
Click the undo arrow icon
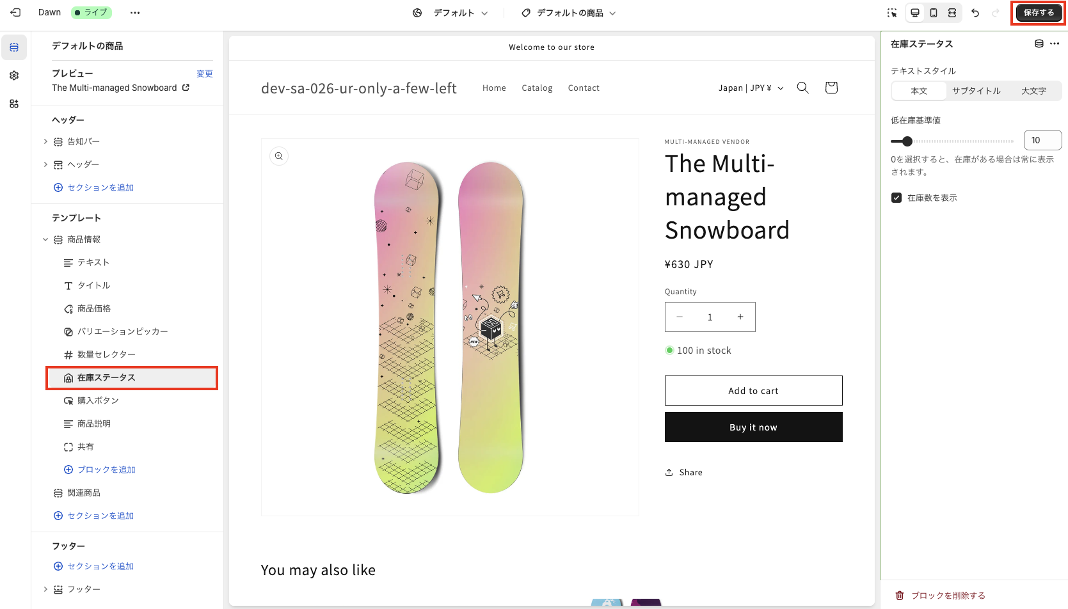pyautogui.click(x=975, y=13)
